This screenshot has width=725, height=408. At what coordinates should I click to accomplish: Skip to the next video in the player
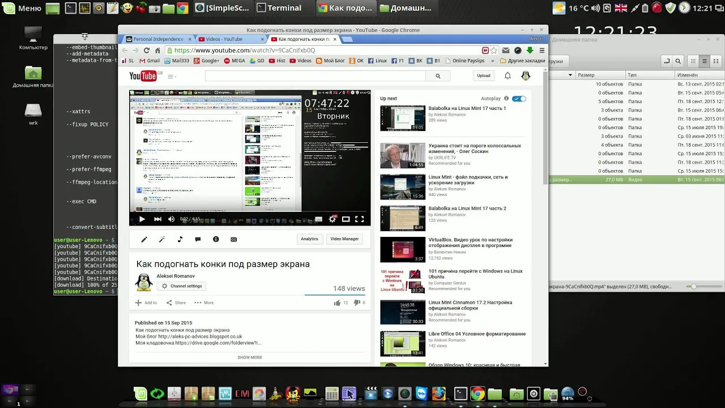pos(157,219)
